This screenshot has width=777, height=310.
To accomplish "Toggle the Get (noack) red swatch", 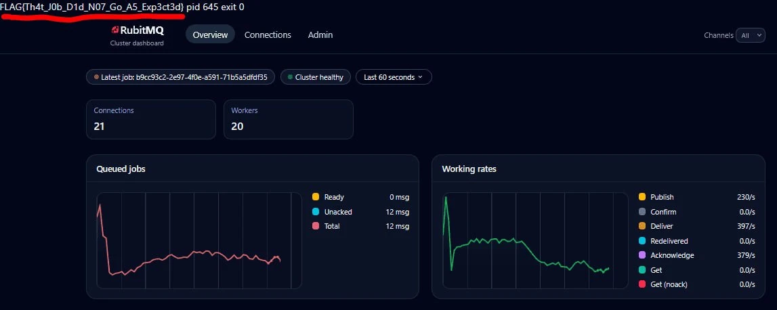I will tap(642, 284).
